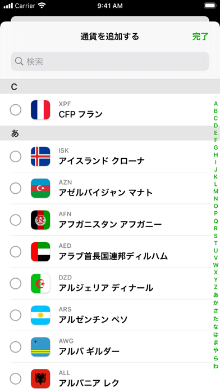Focus the 検索 search field

coord(110,61)
